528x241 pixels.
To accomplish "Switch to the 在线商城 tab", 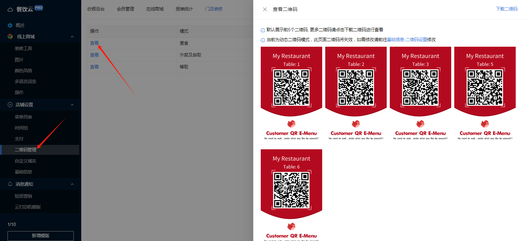I will click(155, 9).
